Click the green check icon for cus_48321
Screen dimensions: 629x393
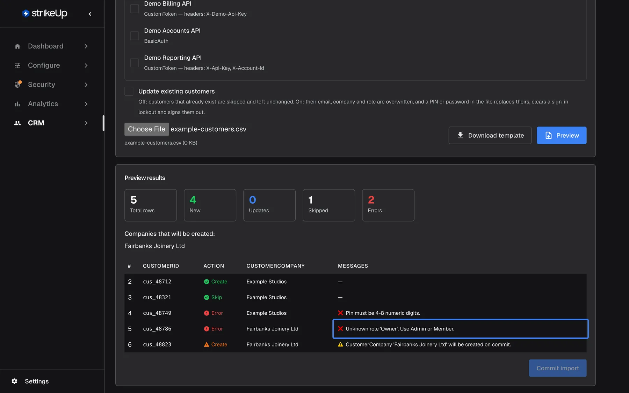[x=207, y=298]
